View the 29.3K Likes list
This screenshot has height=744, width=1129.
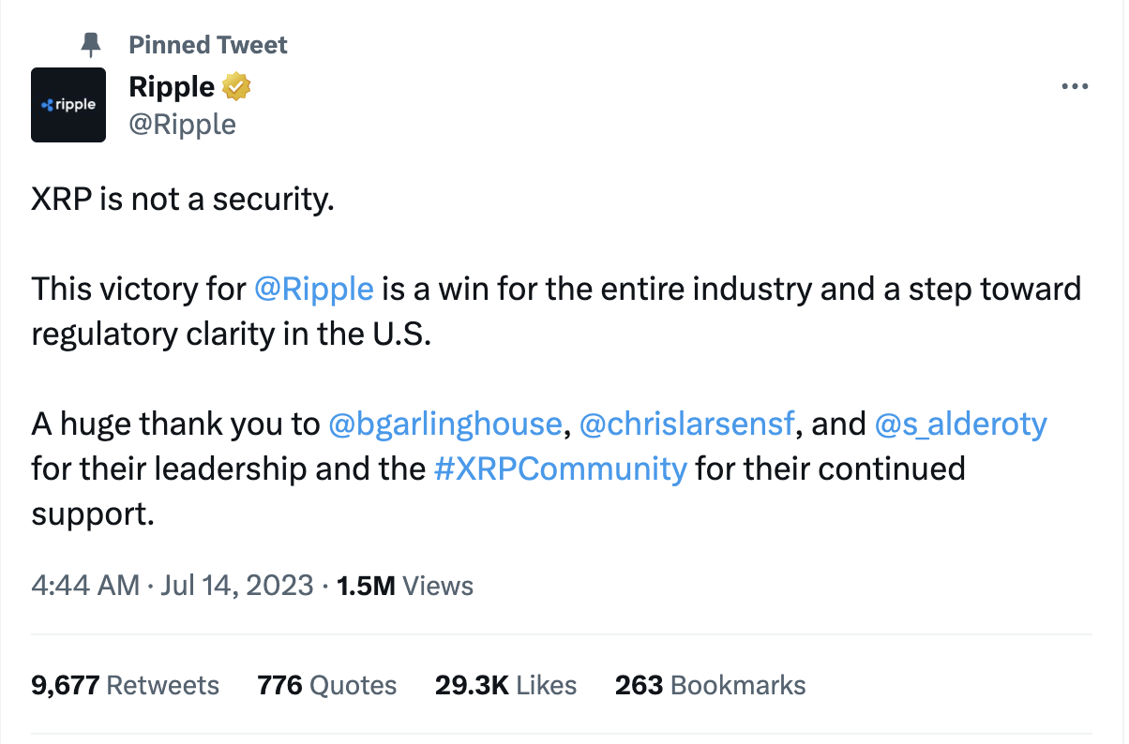(x=505, y=685)
